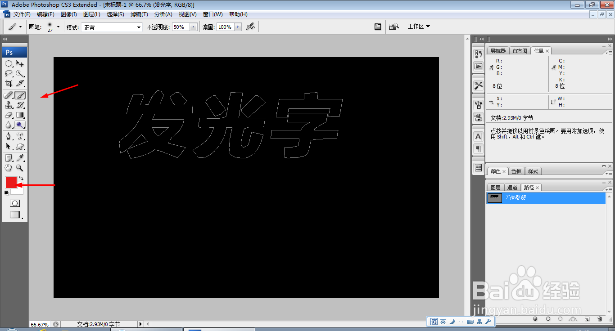Select the Eyedropper tool
The width and height of the screenshot is (615, 331).
(x=20, y=158)
